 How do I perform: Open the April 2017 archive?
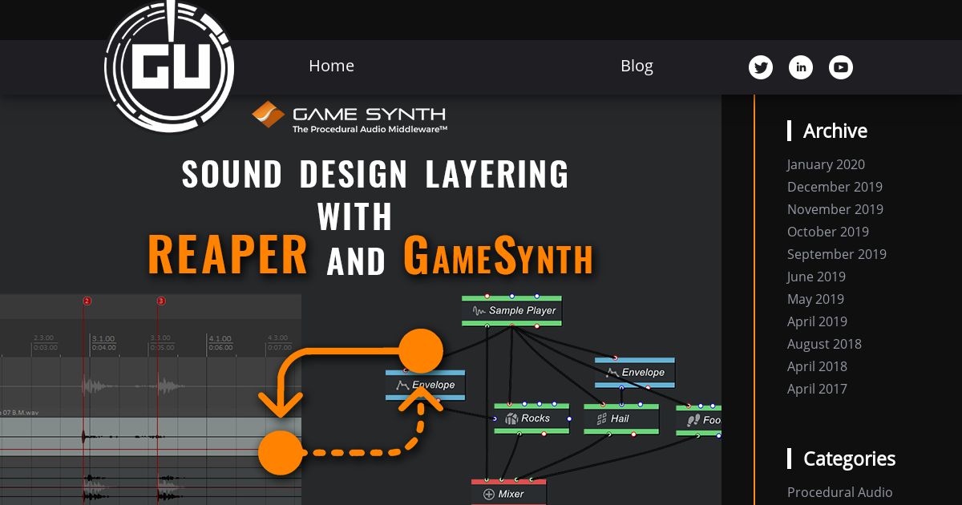(817, 389)
